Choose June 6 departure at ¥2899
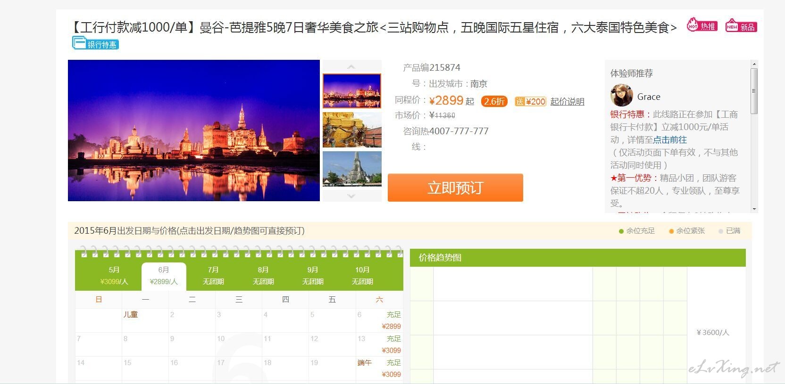 click(x=379, y=320)
